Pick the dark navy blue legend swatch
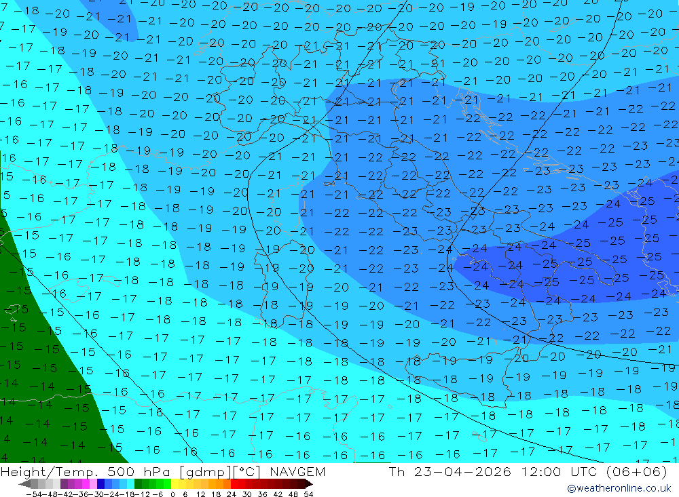 point(101,483)
